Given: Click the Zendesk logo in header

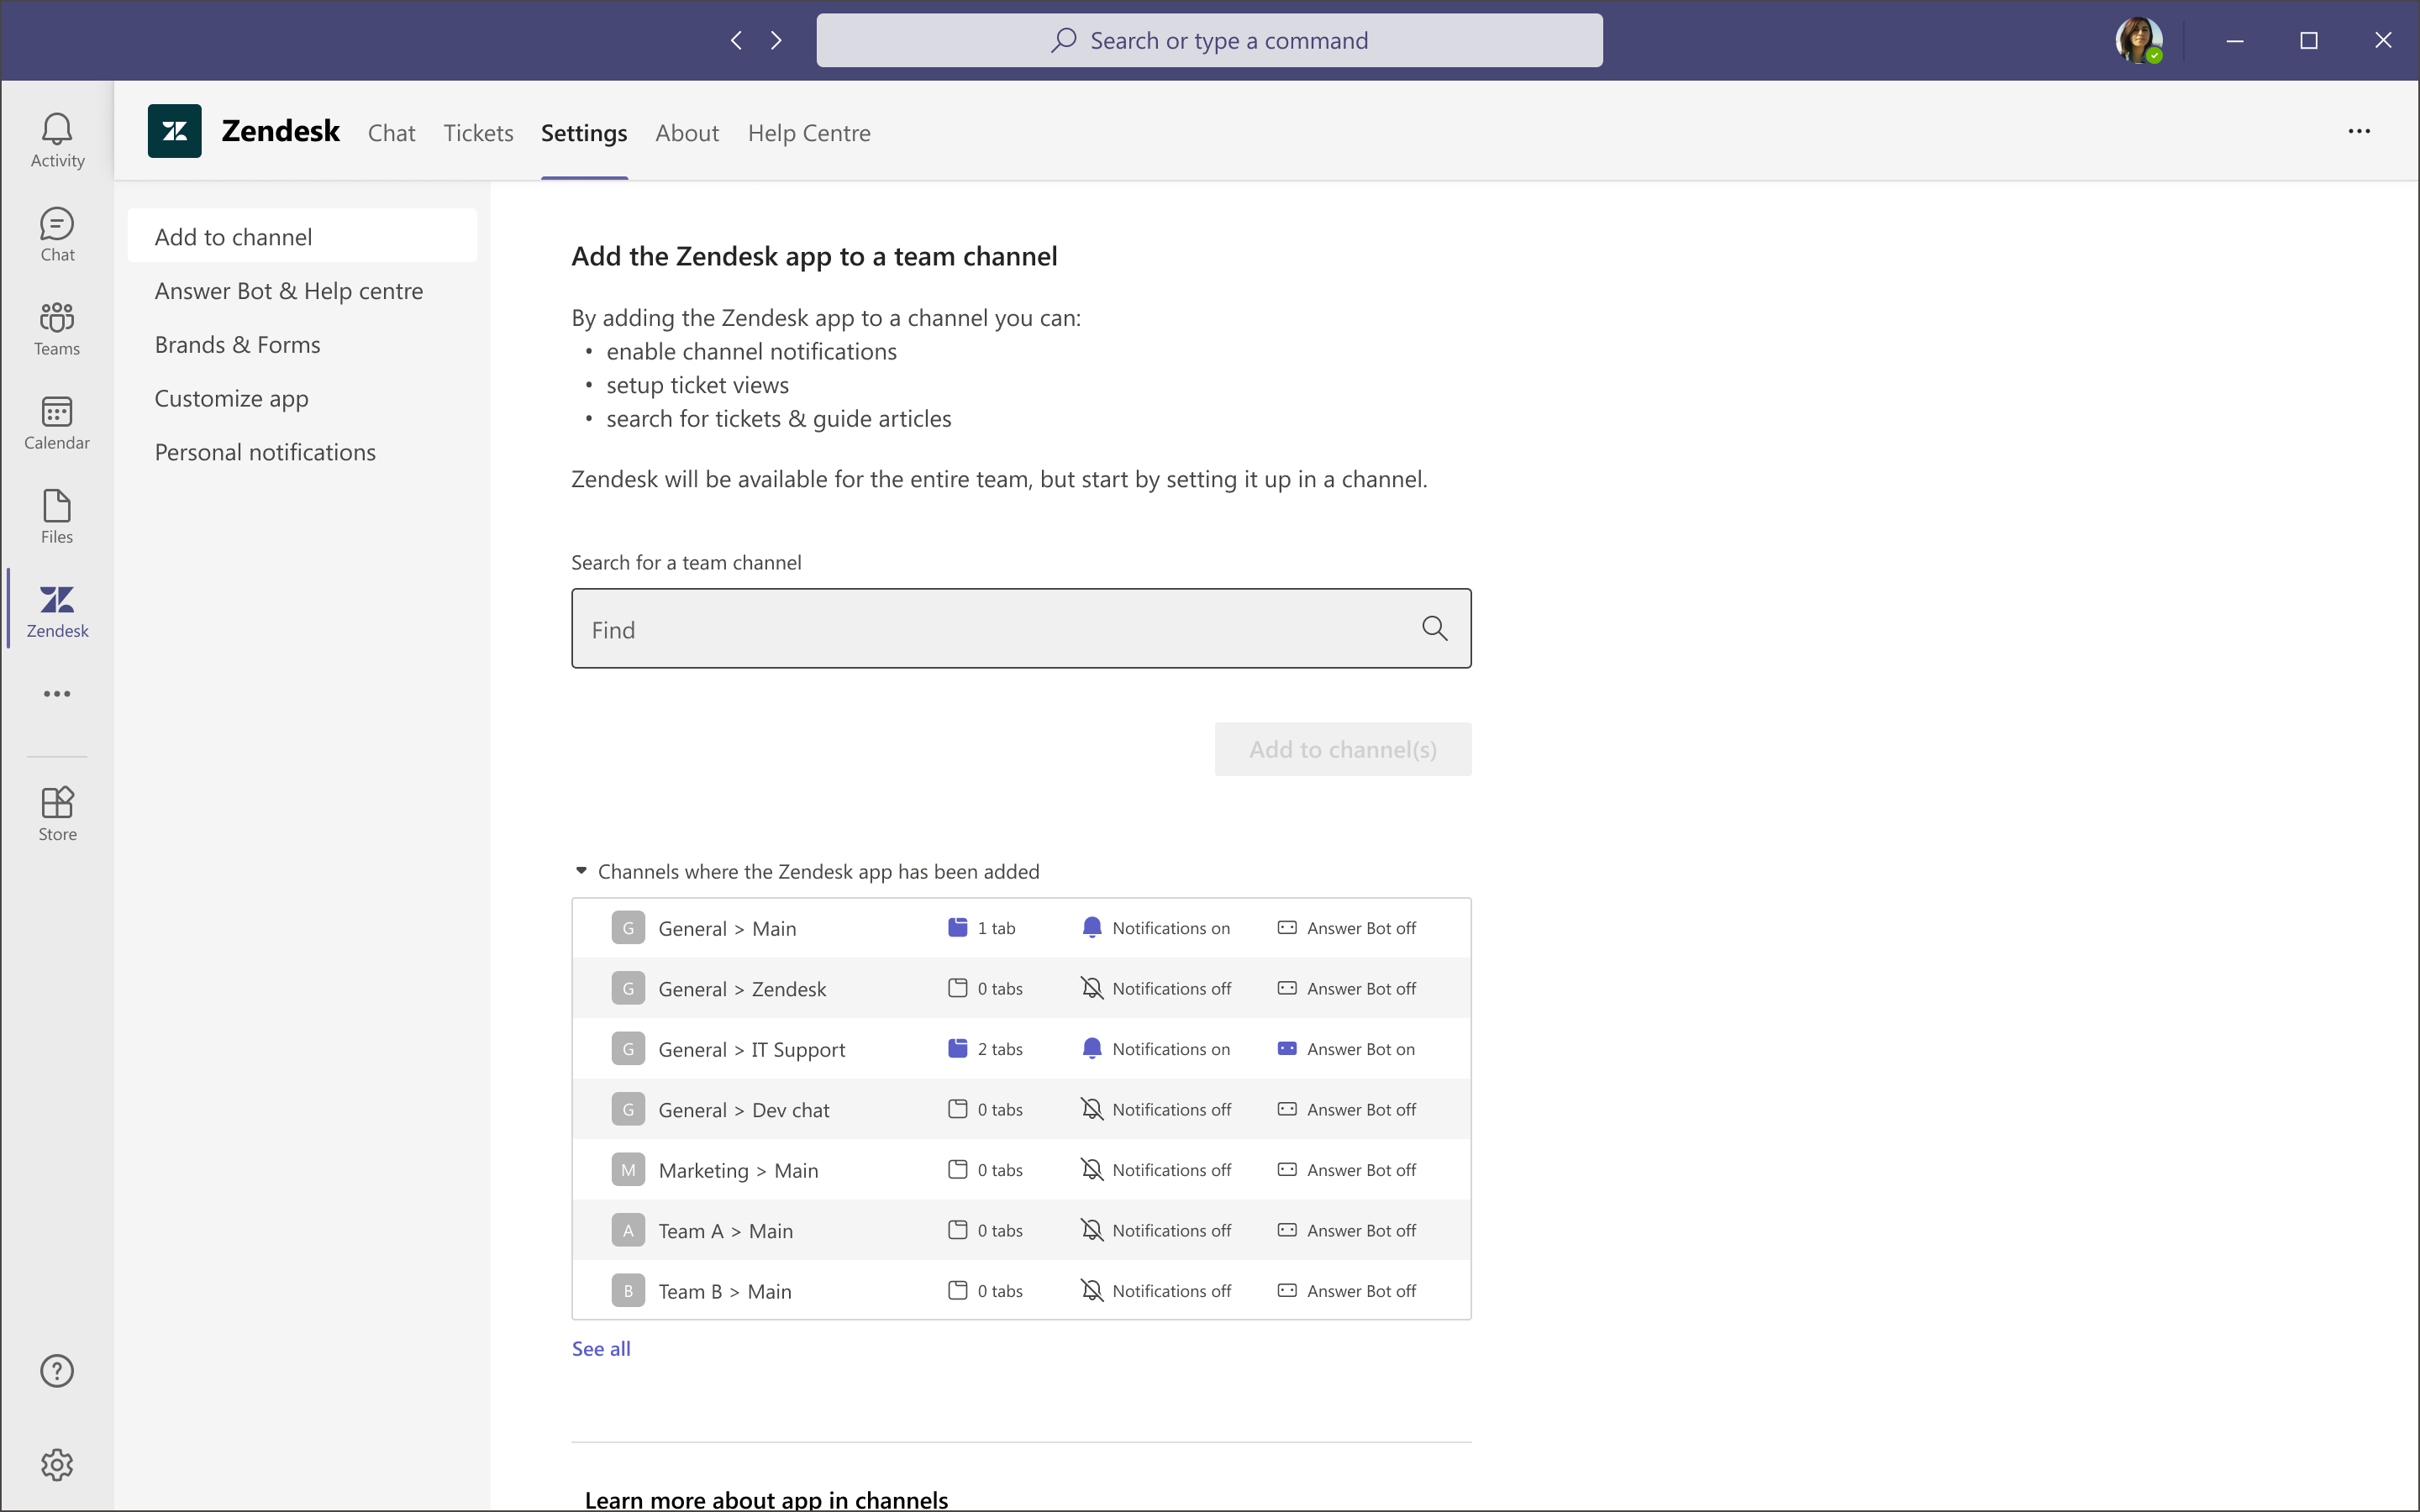Looking at the screenshot, I should (174, 131).
